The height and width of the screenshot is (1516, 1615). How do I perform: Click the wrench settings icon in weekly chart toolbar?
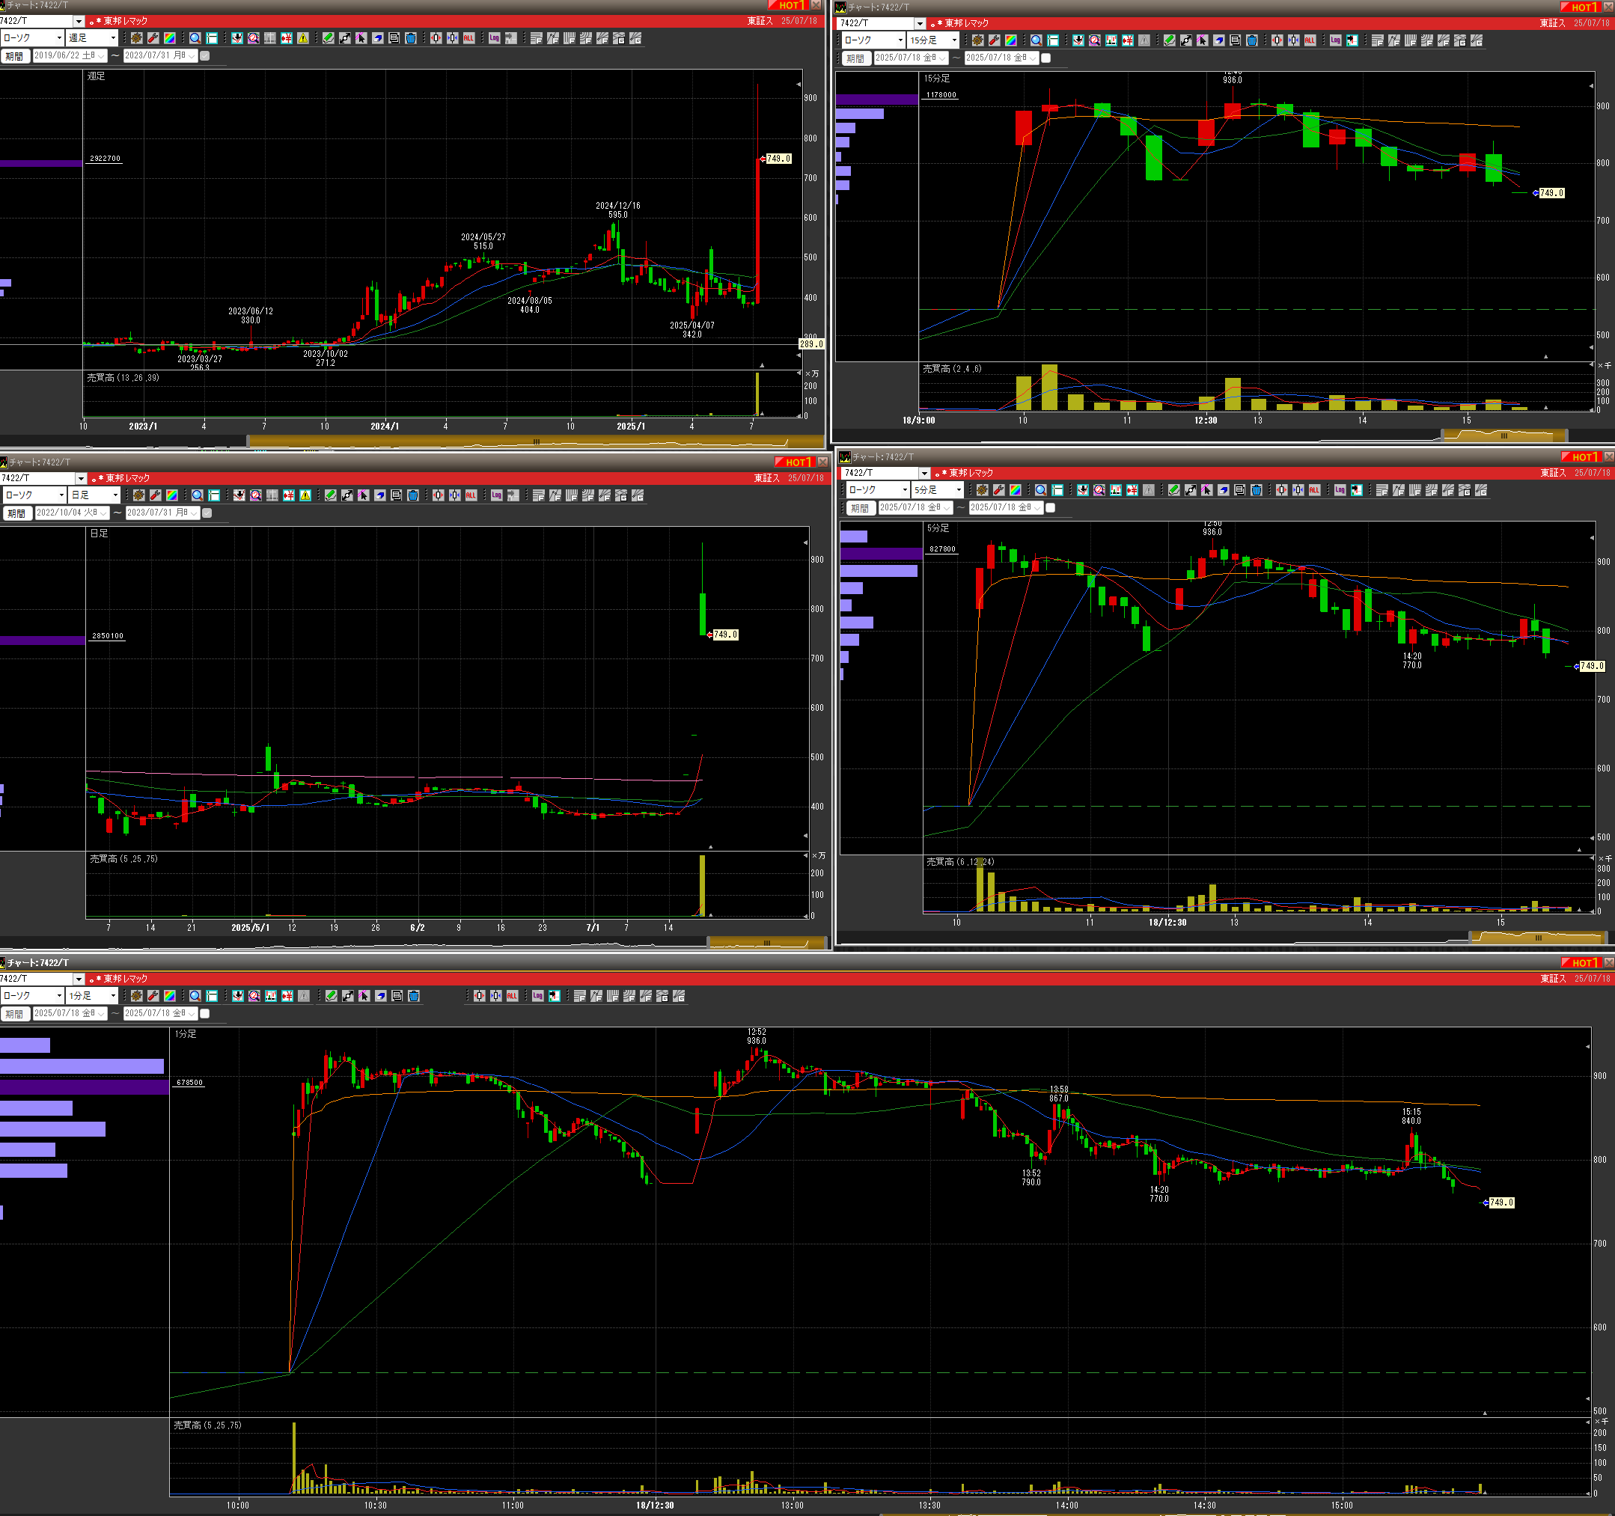pyautogui.click(x=153, y=38)
